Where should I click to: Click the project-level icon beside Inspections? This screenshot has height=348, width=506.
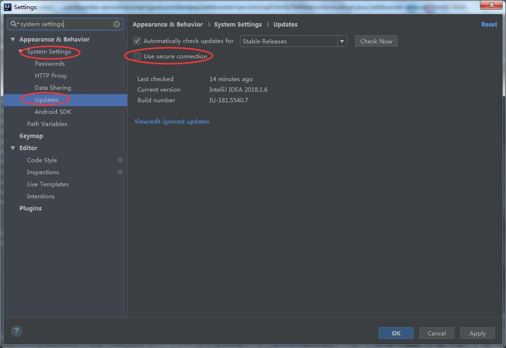click(x=120, y=172)
